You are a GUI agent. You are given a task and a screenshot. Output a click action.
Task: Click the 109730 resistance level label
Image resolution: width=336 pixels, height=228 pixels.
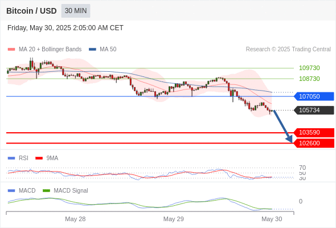[x=309, y=68]
